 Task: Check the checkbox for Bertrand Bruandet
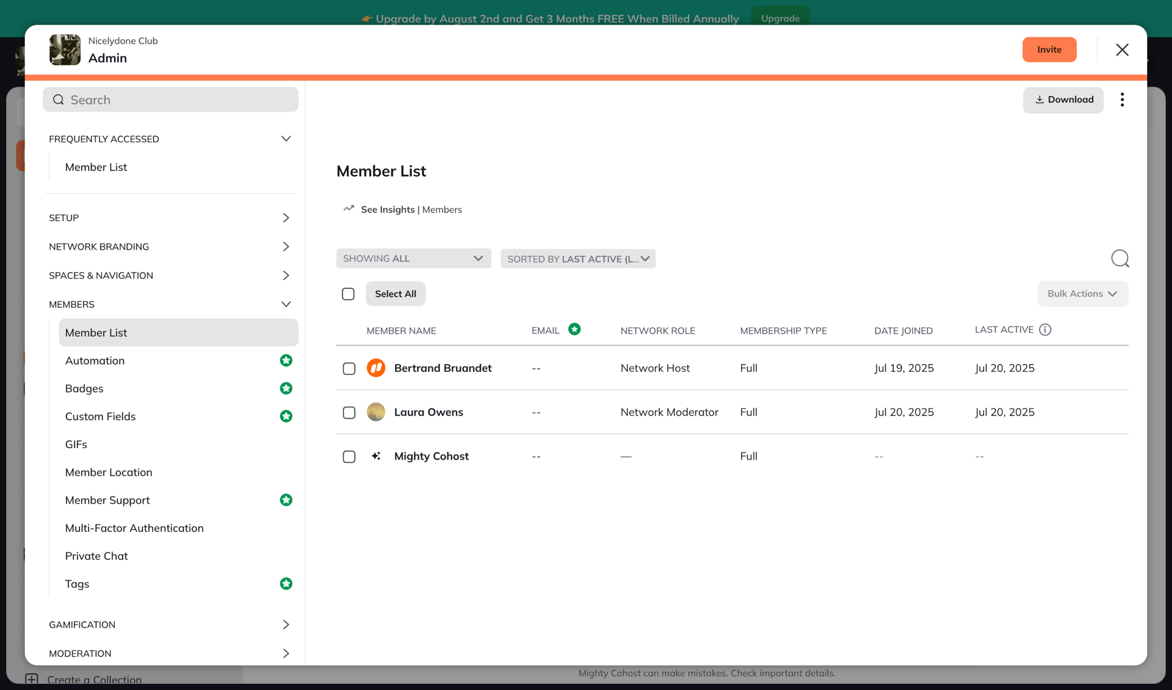(349, 368)
